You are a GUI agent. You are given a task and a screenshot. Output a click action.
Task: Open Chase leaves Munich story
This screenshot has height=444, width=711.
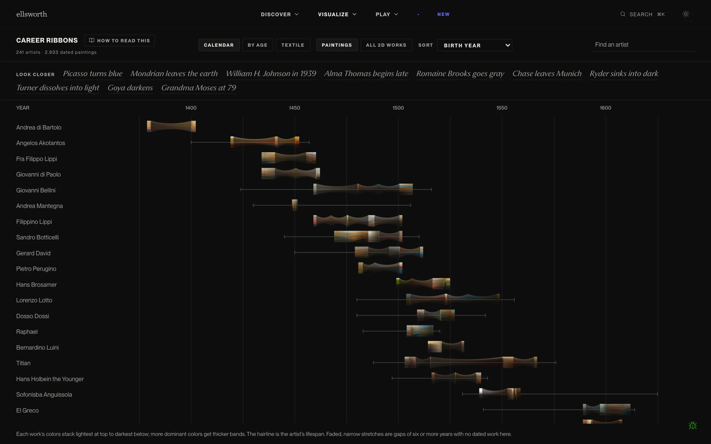coord(547,74)
